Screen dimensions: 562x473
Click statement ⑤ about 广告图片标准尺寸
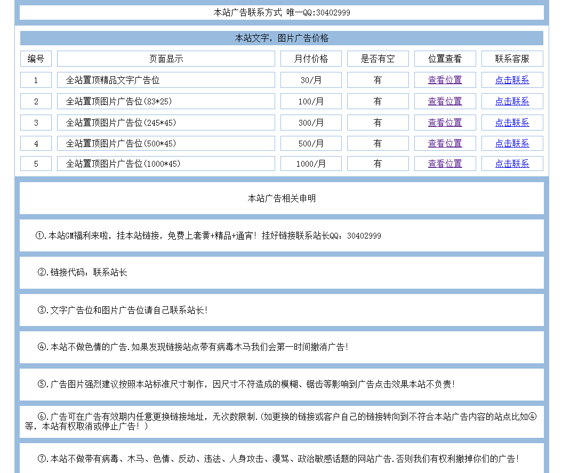coord(282,384)
